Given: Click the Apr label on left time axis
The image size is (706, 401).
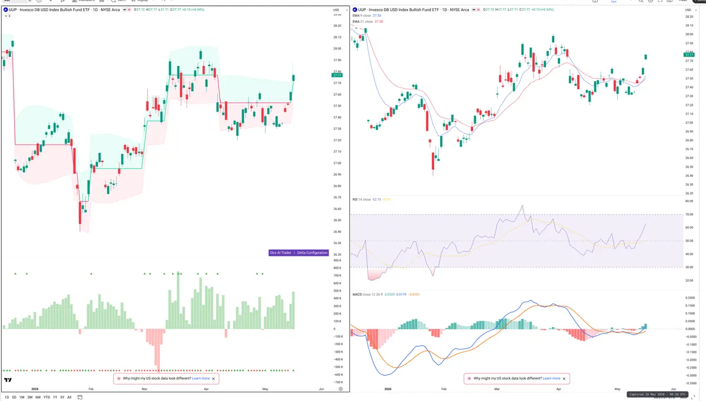Looking at the screenshot, I should [x=206, y=389].
